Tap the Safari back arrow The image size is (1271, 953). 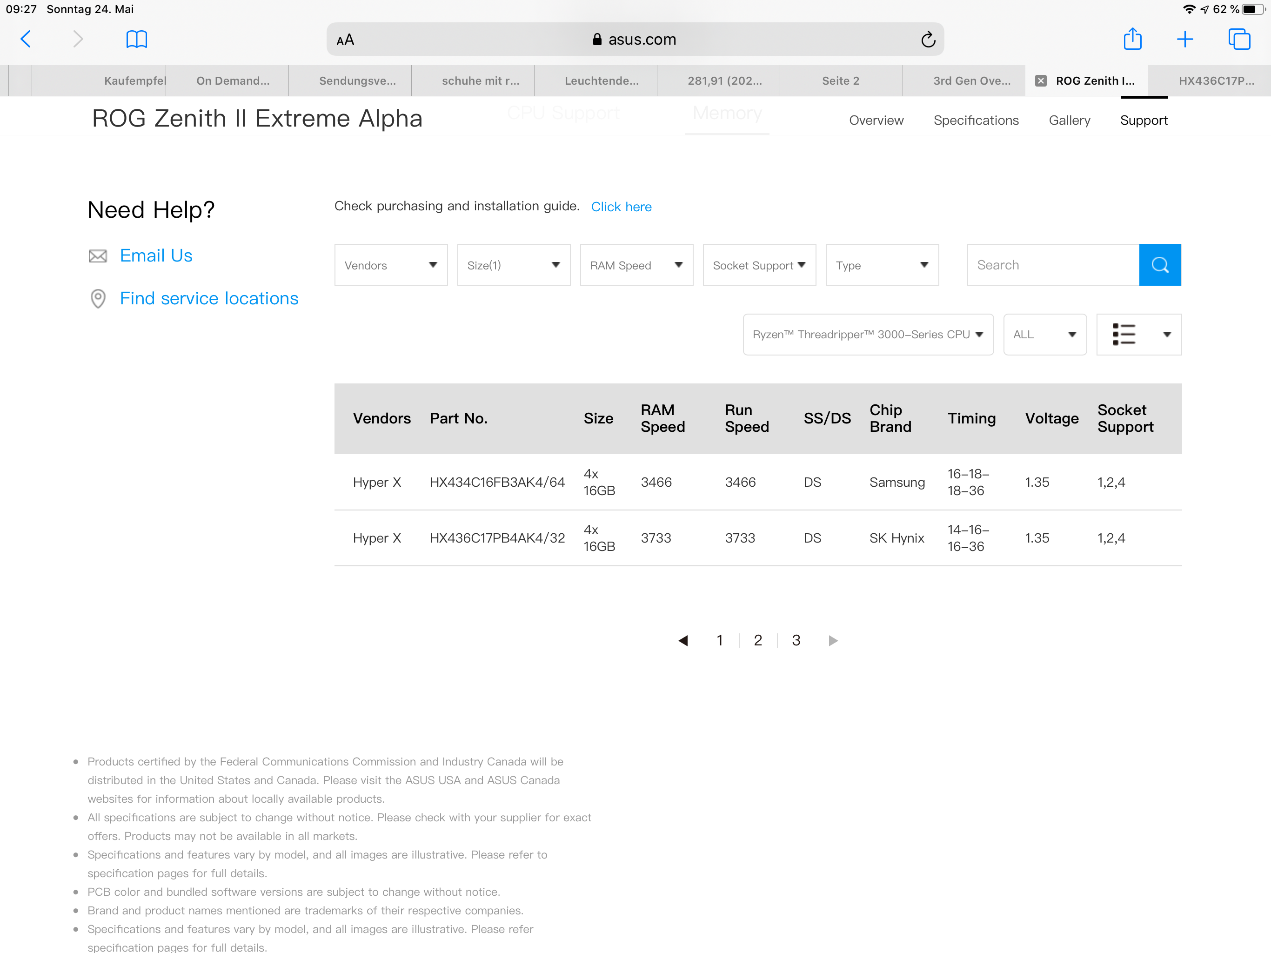click(x=26, y=39)
